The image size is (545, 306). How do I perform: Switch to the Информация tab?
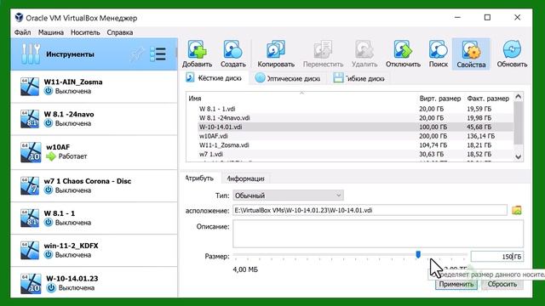pyautogui.click(x=245, y=178)
